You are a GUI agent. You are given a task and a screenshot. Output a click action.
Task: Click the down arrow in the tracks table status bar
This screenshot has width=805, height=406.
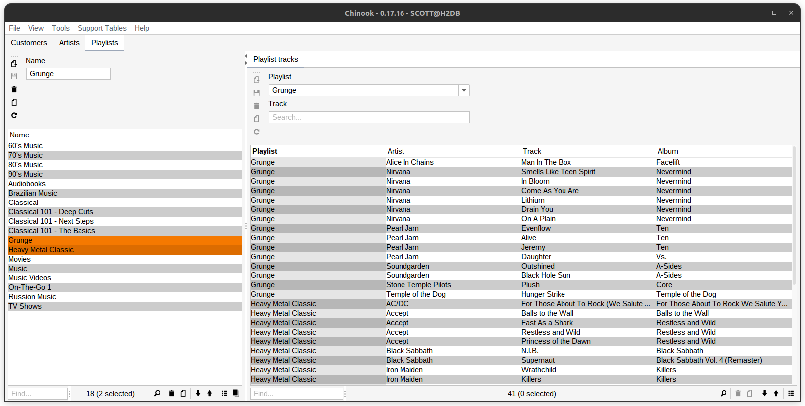(x=764, y=393)
